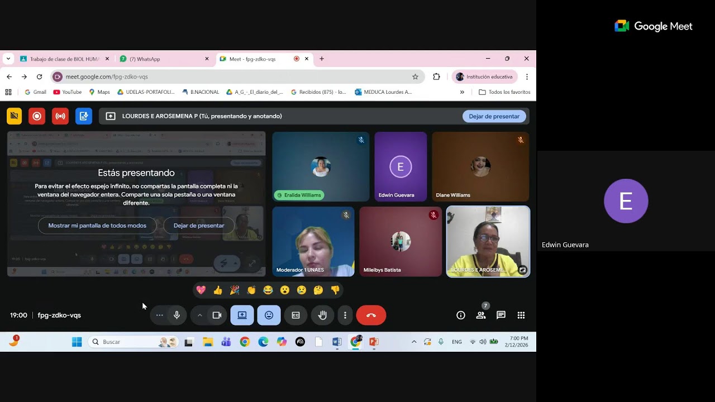Leave the call with red button

371,315
